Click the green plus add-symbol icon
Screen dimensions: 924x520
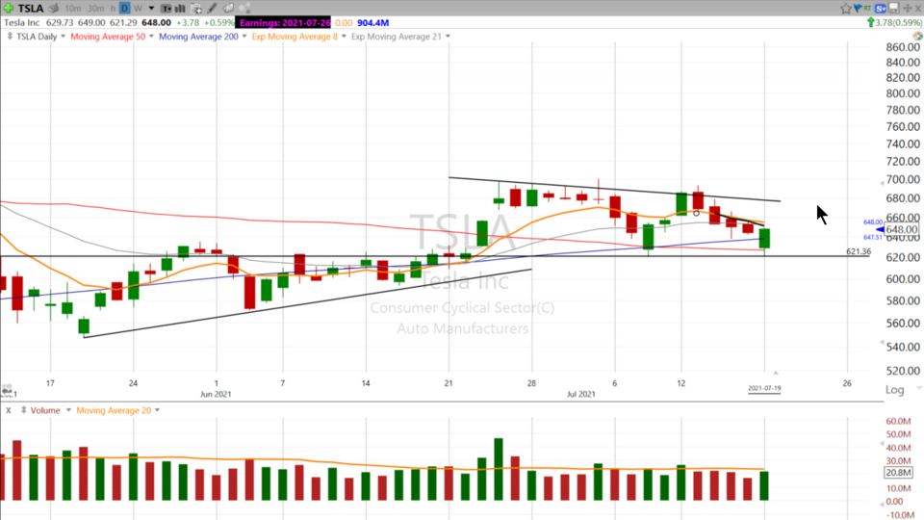click(9, 8)
